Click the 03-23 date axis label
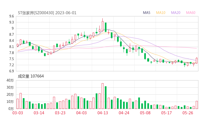The image size is (201, 119). (60, 113)
